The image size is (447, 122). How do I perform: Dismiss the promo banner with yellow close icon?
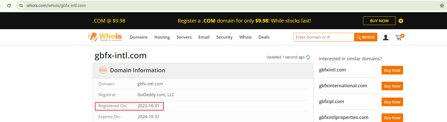click(401, 21)
